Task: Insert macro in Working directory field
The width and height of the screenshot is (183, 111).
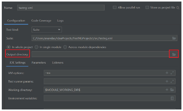Action: [167, 90]
